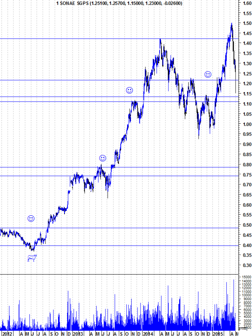The width and height of the screenshot is (252, 336).
Task: Select the 0.90 price axis label
Action: (247, 144)
